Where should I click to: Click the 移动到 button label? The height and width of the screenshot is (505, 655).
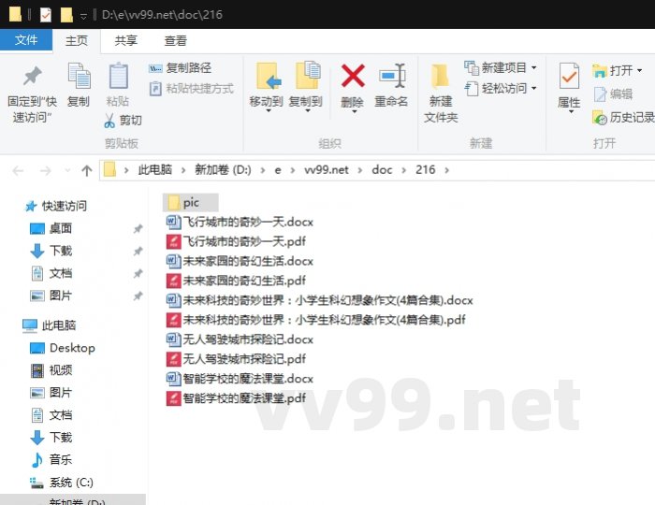coord(266,101)
